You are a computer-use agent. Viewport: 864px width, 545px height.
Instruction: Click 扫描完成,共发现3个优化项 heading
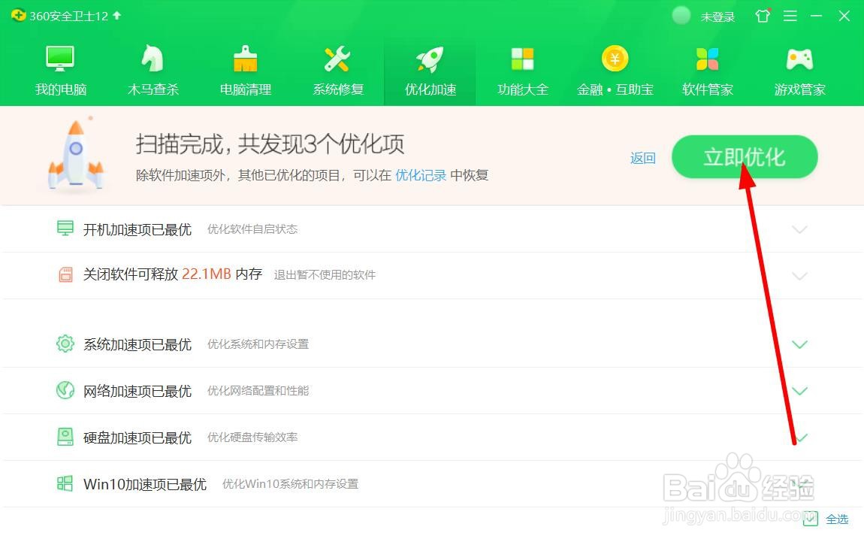pyautogui.click(x=270, y=144)
